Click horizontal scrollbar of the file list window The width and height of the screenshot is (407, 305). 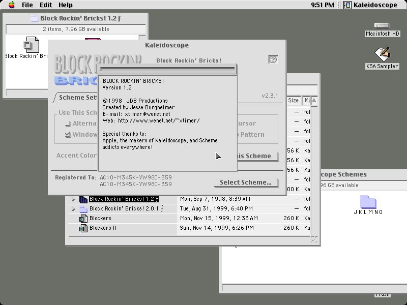click(189, 239)
